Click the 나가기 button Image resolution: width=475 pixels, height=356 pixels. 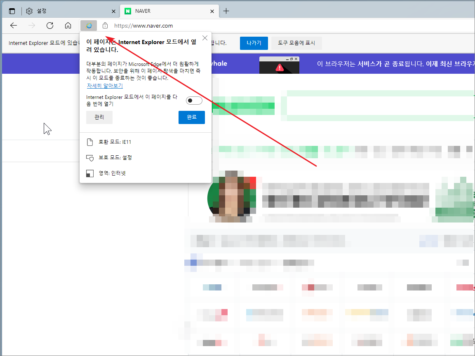click(x=254, y=43)
